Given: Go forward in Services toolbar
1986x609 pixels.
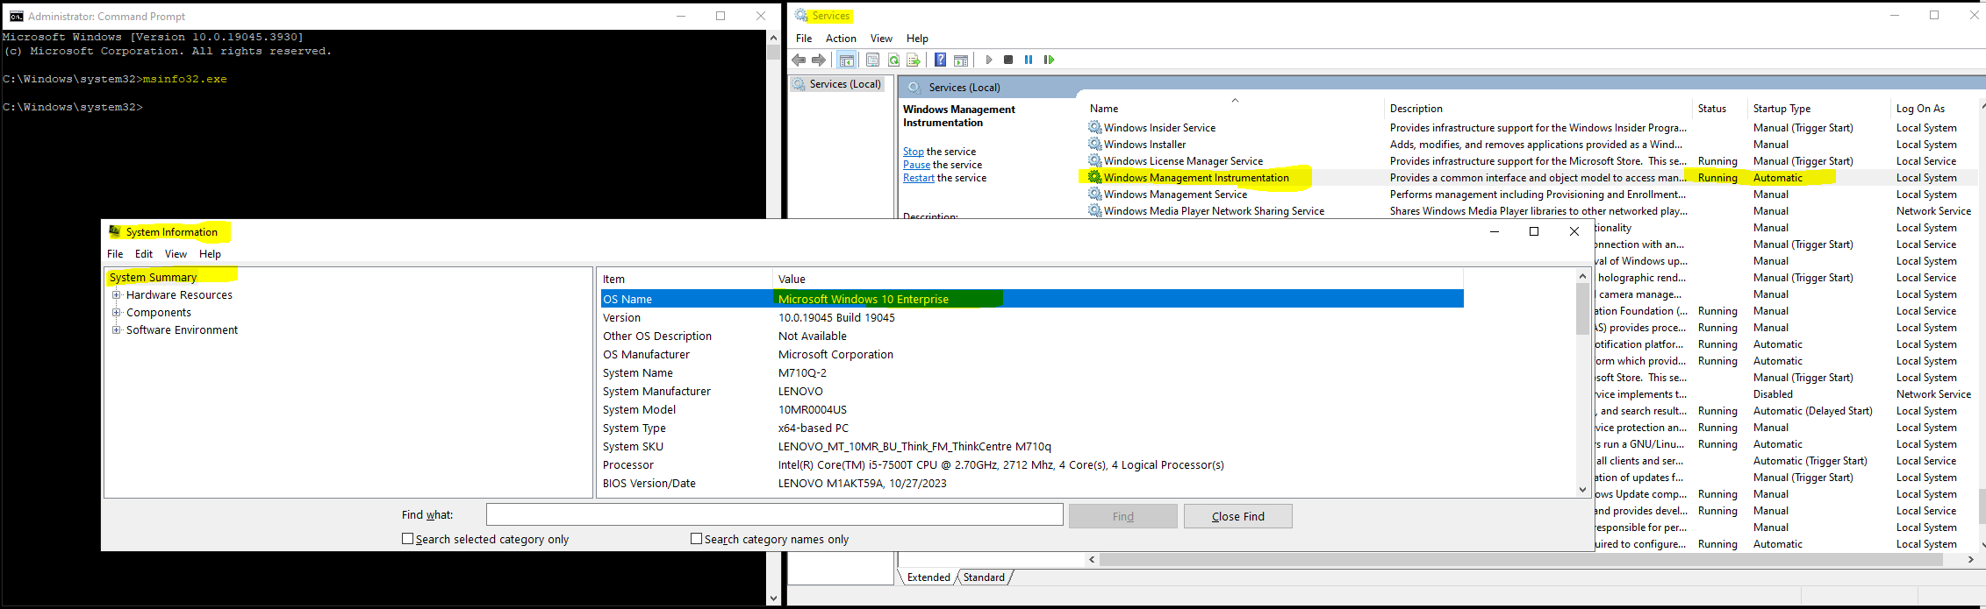Looking at the screenshot, I should tap(819, 60).
